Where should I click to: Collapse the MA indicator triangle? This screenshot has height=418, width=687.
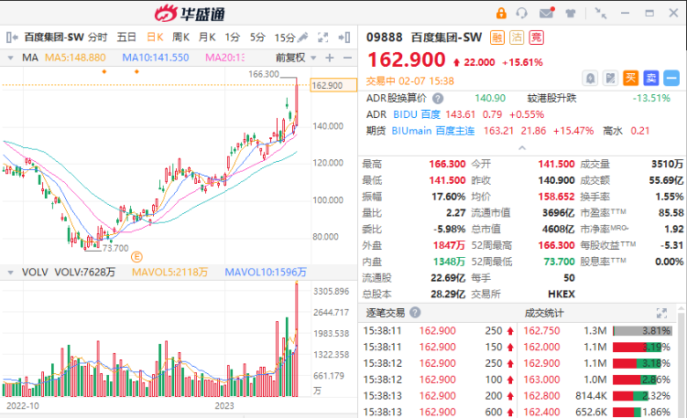10,58
